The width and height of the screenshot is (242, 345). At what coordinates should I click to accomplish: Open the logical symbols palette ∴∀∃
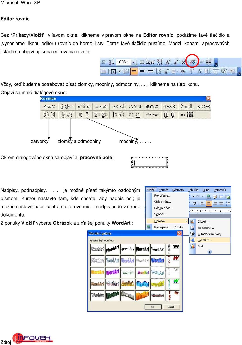tap(135, 106)
